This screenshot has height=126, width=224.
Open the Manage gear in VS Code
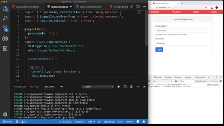click(x=5, y=114)
